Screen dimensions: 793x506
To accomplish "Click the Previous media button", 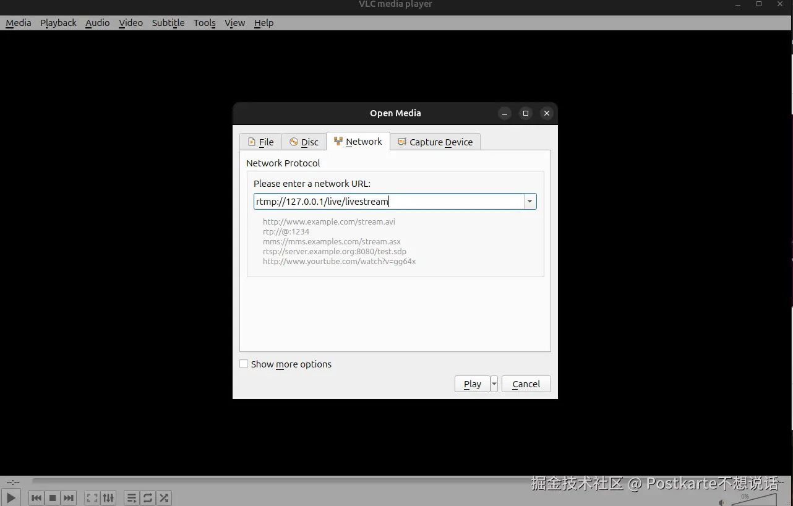I will click(x=36, y=497).
